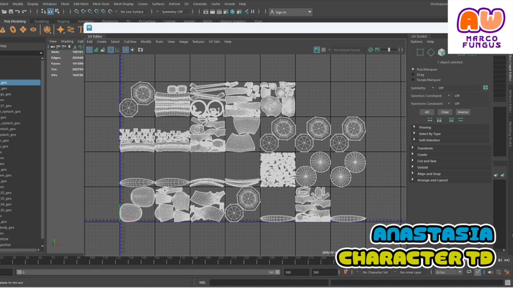Open the Symmetry dropdown in UV Toolkit
Image resolution: width=513 pixels, height=288 pixels.
pos(433,88)
